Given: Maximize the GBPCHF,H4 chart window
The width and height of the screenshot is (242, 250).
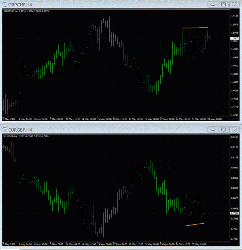Looking at the screenshot, I should click(x=223, y=4).
